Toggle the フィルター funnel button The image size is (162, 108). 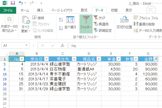coord(86,24)
